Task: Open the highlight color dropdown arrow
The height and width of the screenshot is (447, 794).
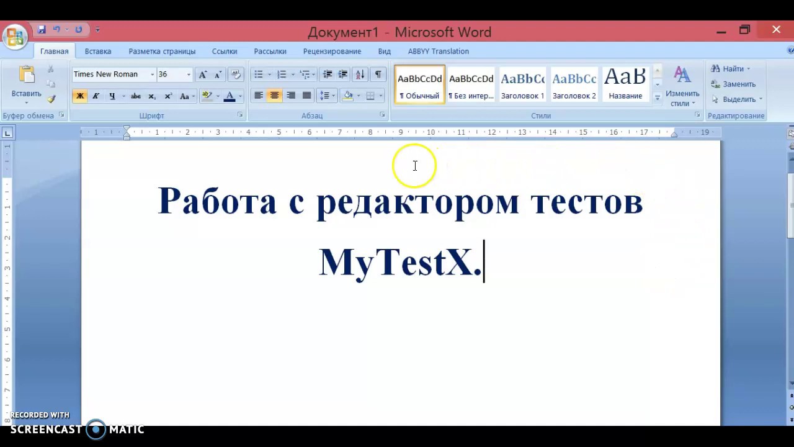Action: click(217, 96)
